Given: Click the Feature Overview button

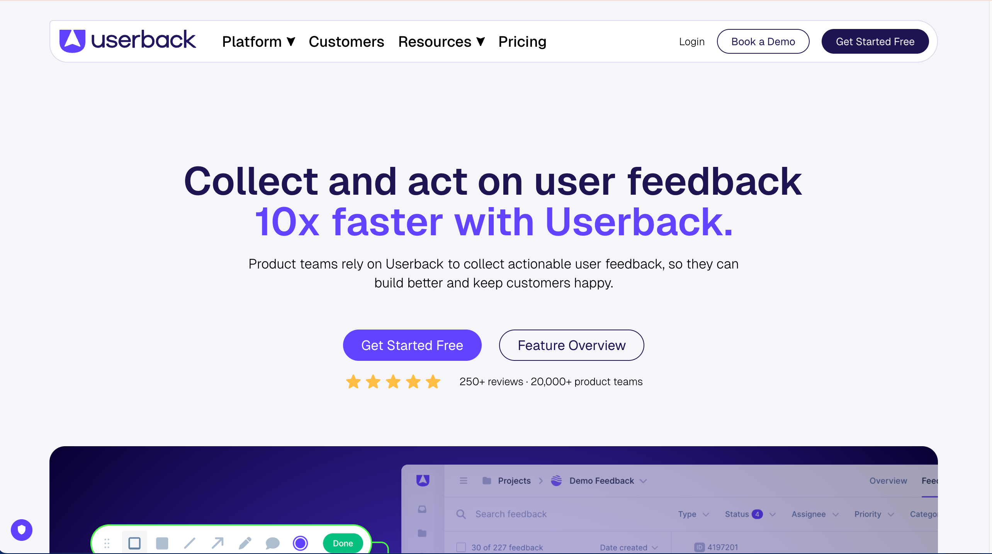Looking at the screenshot, I should pyautogui.click(x=571, y=345).
